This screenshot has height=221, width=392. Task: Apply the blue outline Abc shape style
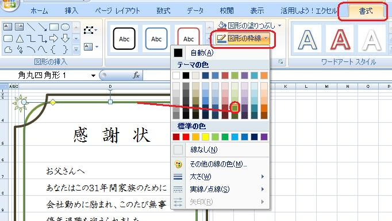click(156, 38)
